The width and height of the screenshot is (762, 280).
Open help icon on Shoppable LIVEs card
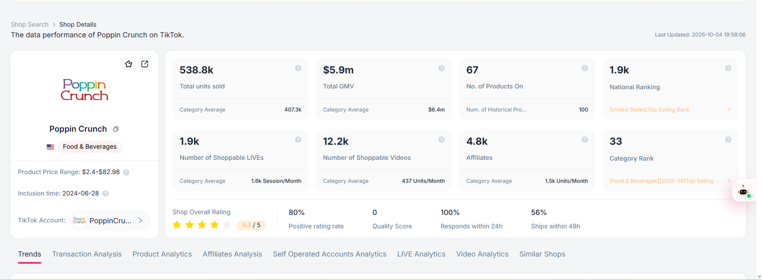298,140
